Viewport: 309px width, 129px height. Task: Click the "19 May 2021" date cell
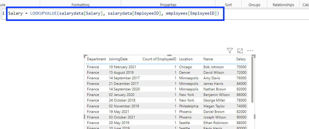point(119,111)
